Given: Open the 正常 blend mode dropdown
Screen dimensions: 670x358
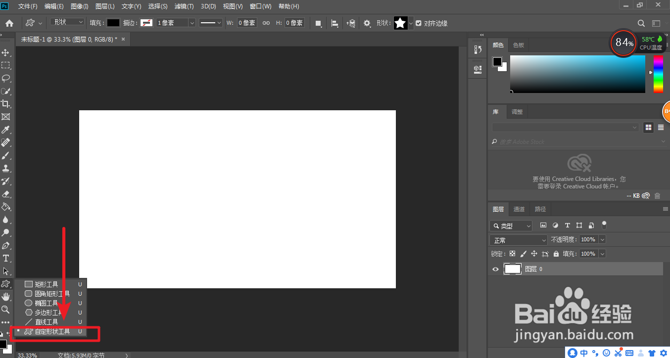Looking at the screenshot, I should [518, 240].
